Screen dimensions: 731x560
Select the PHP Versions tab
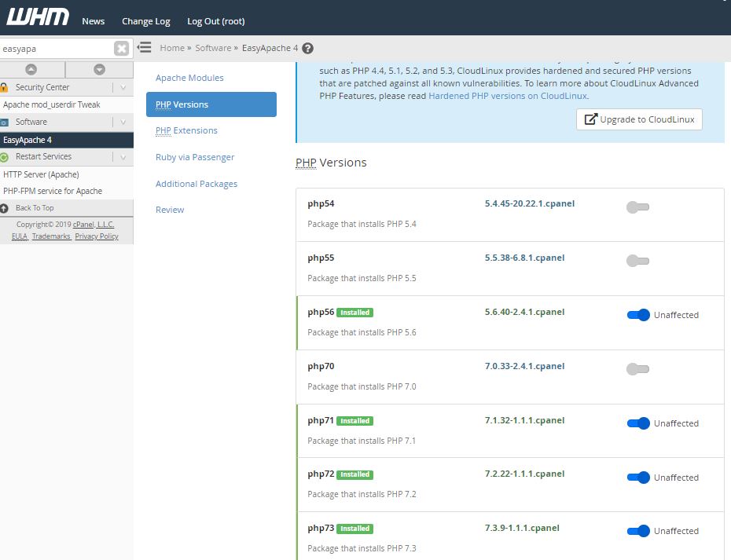coord(211,104)
